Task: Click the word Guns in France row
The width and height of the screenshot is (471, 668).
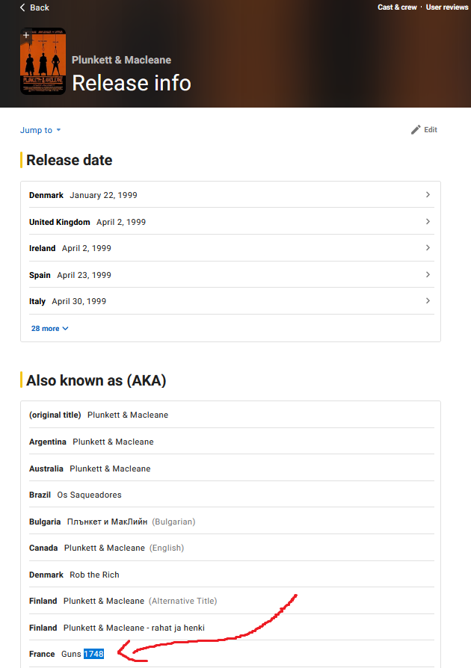Action: (x=71, y=654)
